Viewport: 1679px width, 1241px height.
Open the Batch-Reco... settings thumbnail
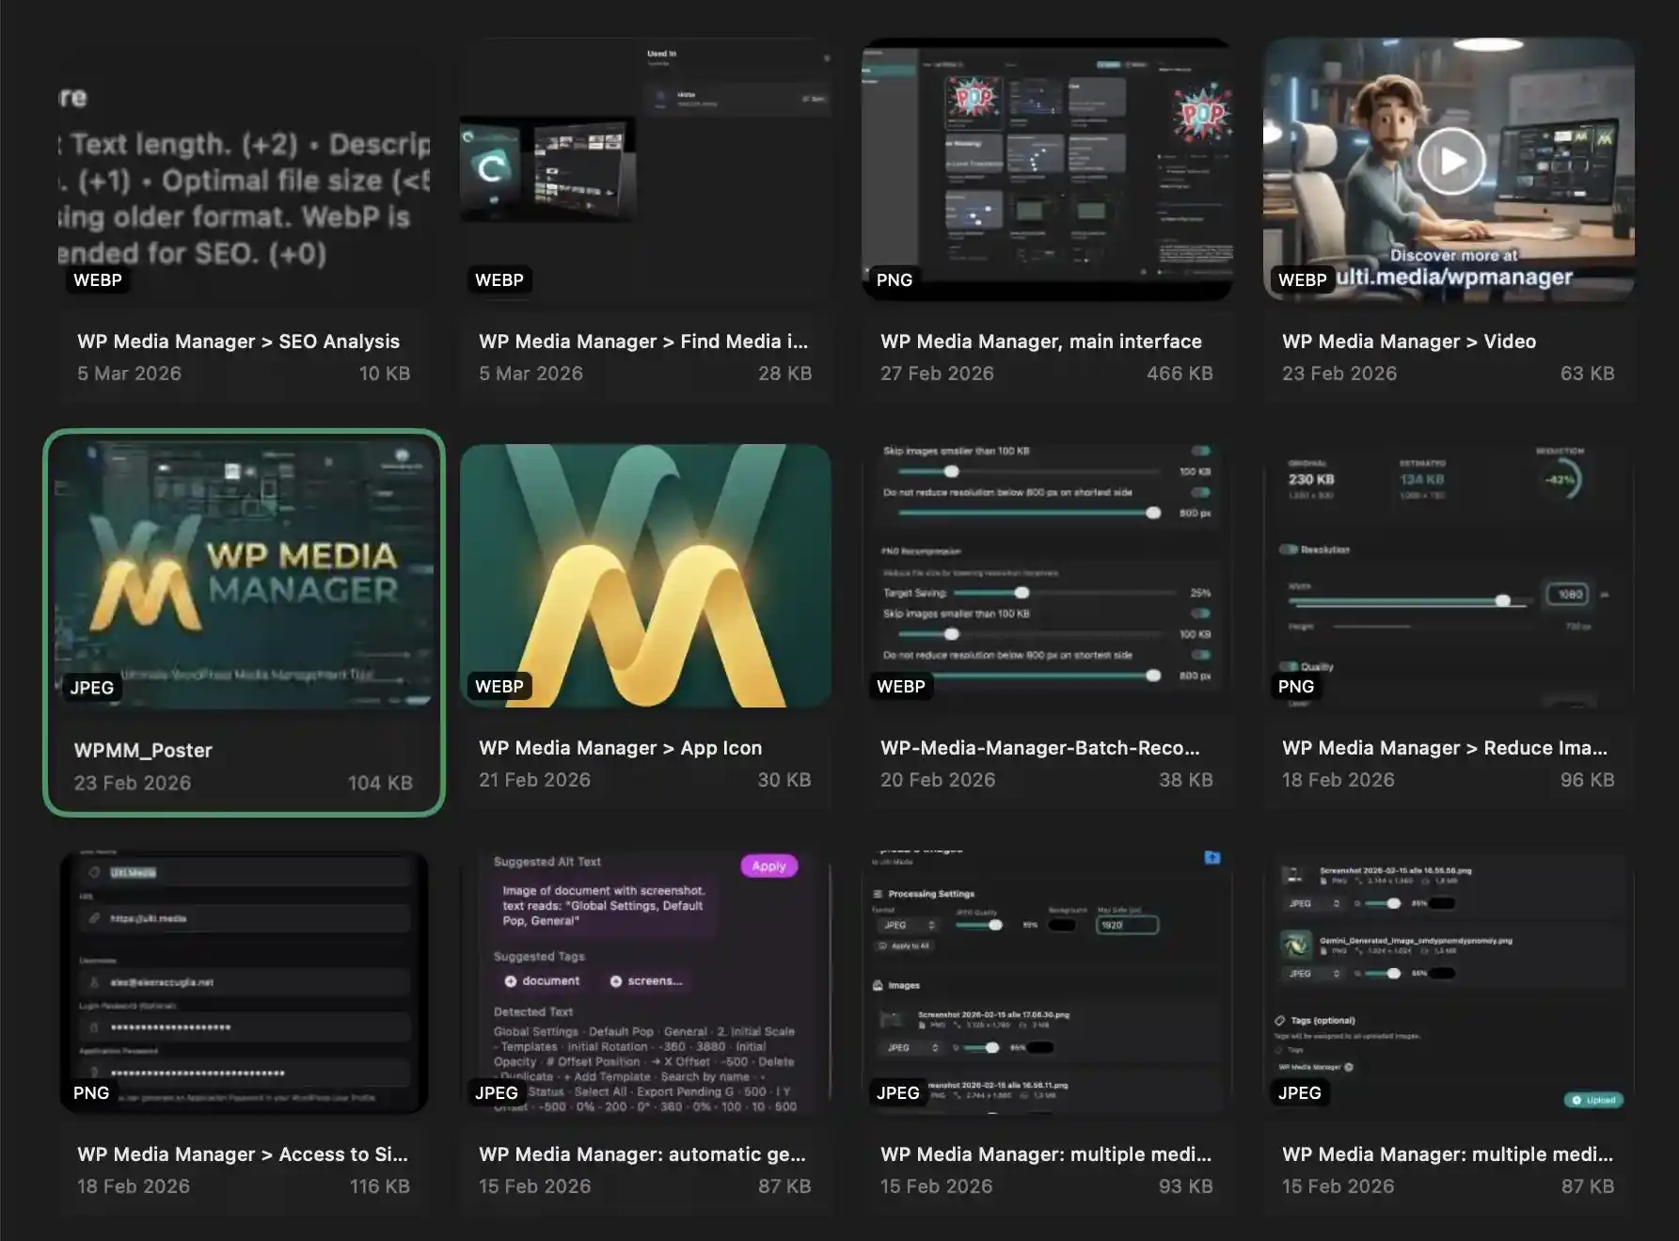point(1047,576)
